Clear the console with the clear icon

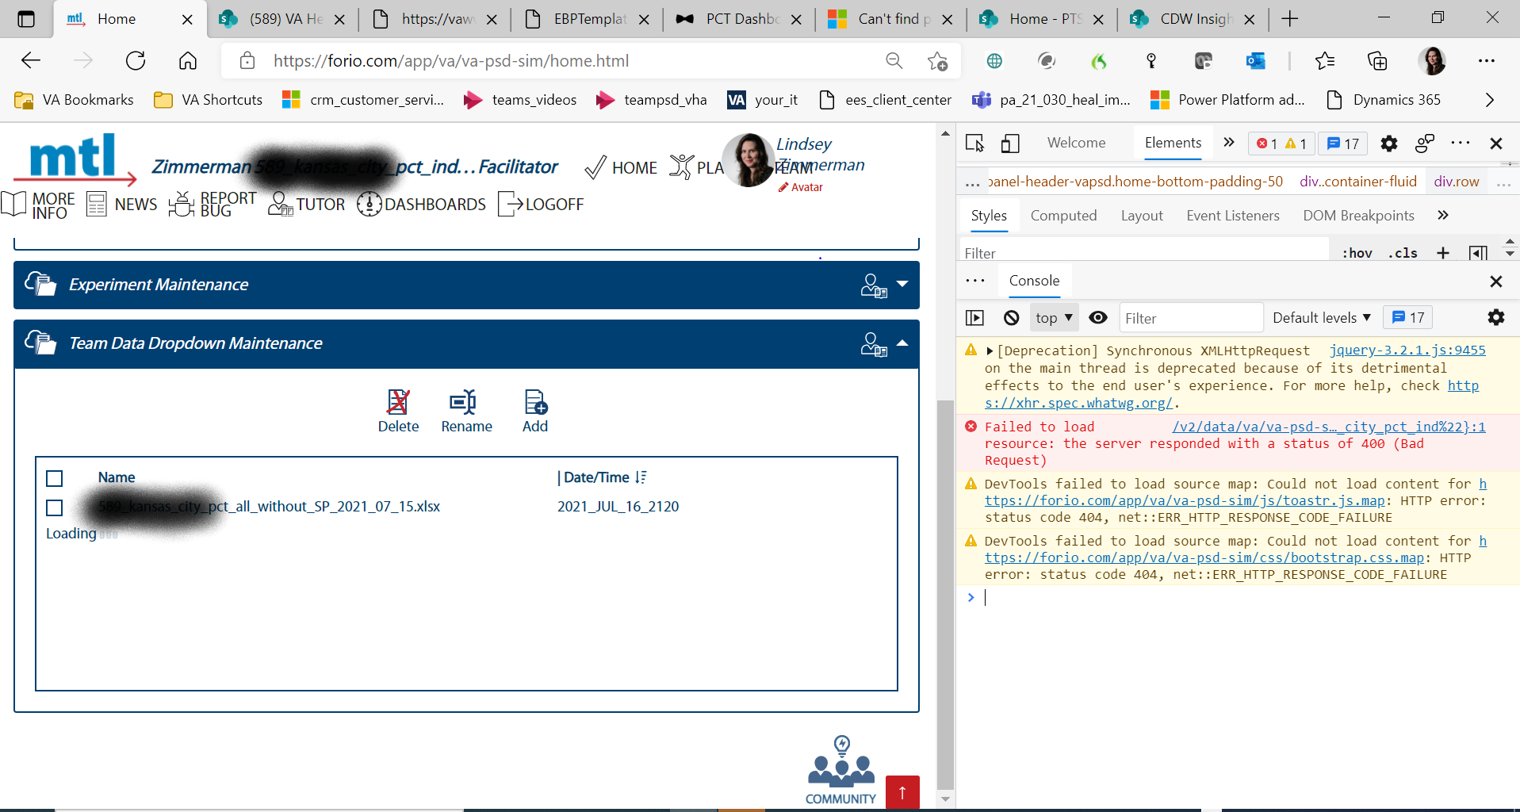1011,317
